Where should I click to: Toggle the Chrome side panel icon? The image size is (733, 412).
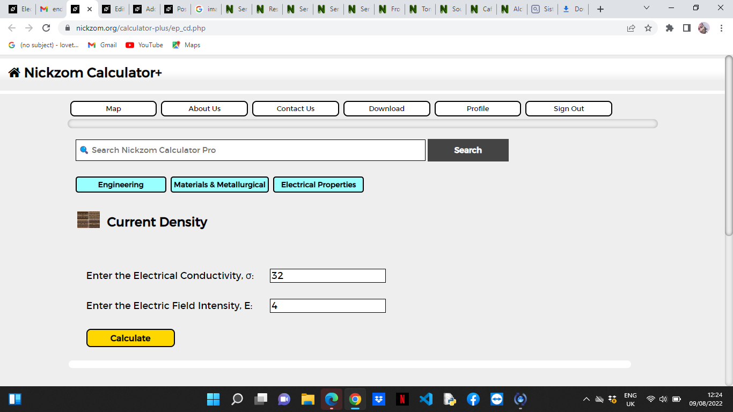pyautogui.click(x=687, y=28)
